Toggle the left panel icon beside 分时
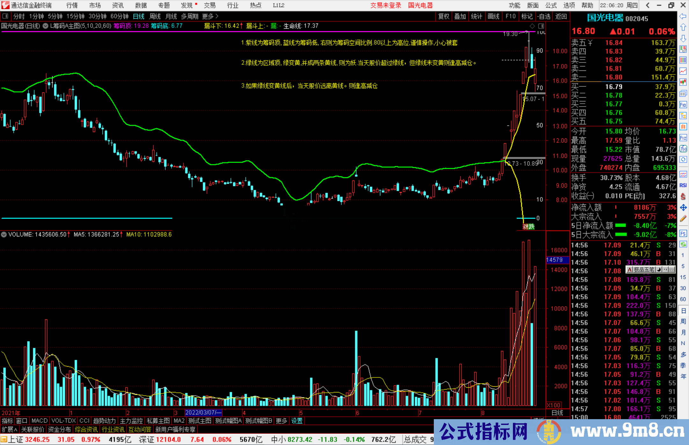 (5, 16)
